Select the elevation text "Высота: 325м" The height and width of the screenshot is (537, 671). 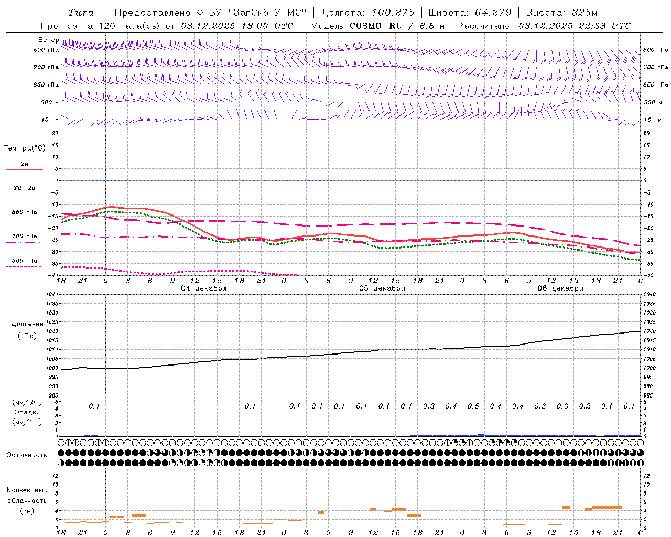tap(561, 13)
